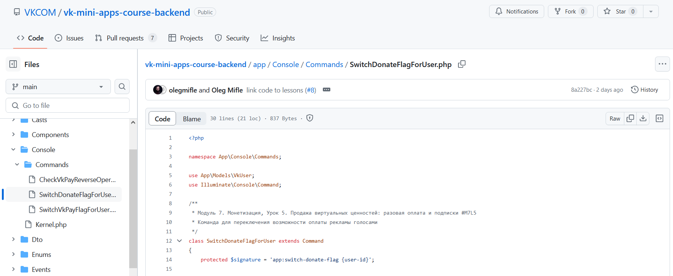Expand commit message ellipsis button
Viewport: 673px width, 276px height.
(x=327, y=90)
